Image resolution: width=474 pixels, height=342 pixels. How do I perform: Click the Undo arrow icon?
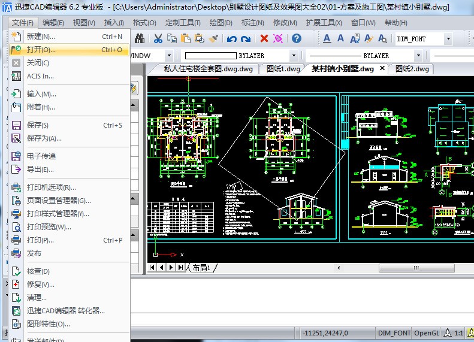(x=231, y=39)
